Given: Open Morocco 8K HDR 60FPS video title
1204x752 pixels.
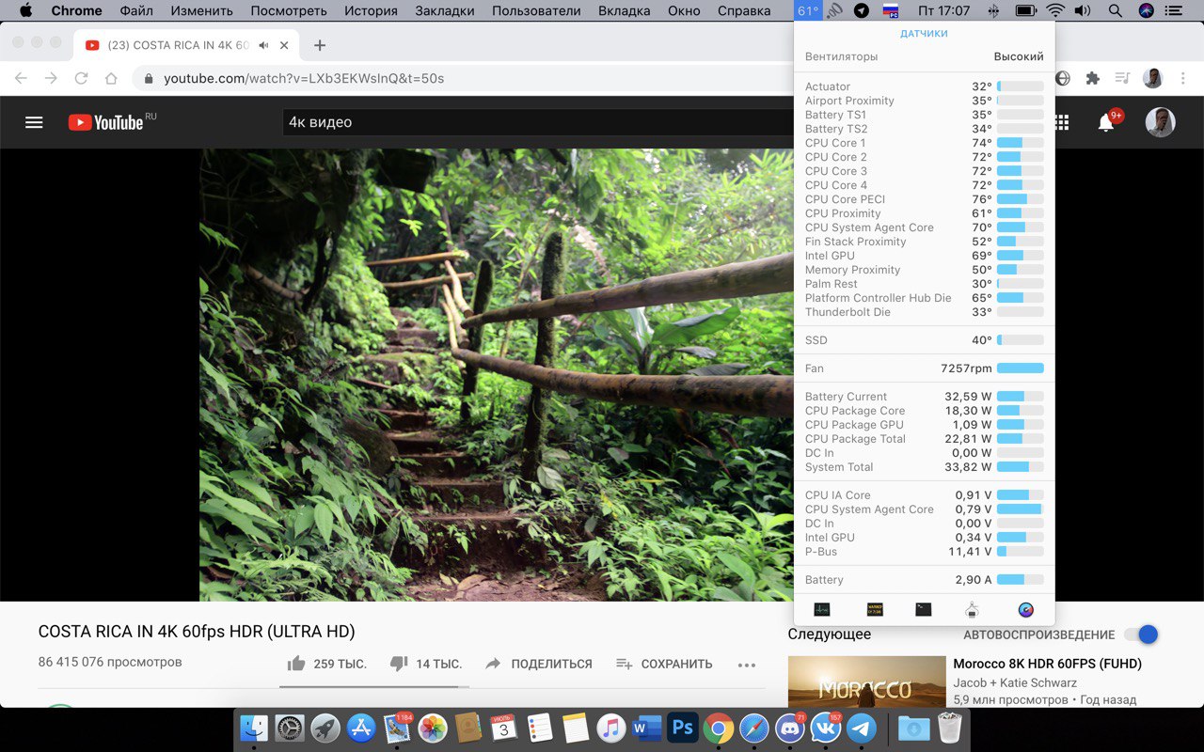Looking at the screenshot, I should pos(1047,664).
